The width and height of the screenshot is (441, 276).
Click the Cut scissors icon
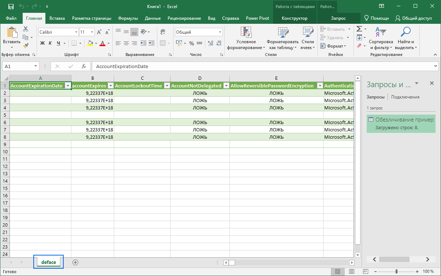(x=26, y=29)
